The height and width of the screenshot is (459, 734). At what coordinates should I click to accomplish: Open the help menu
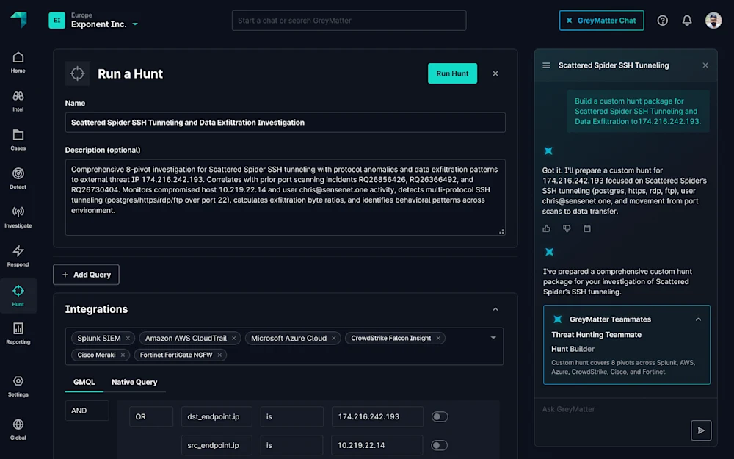662,20
